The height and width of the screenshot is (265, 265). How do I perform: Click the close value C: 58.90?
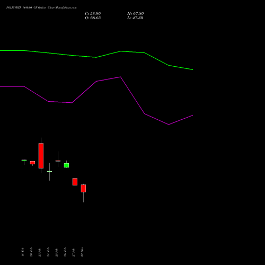coord(93,14)
